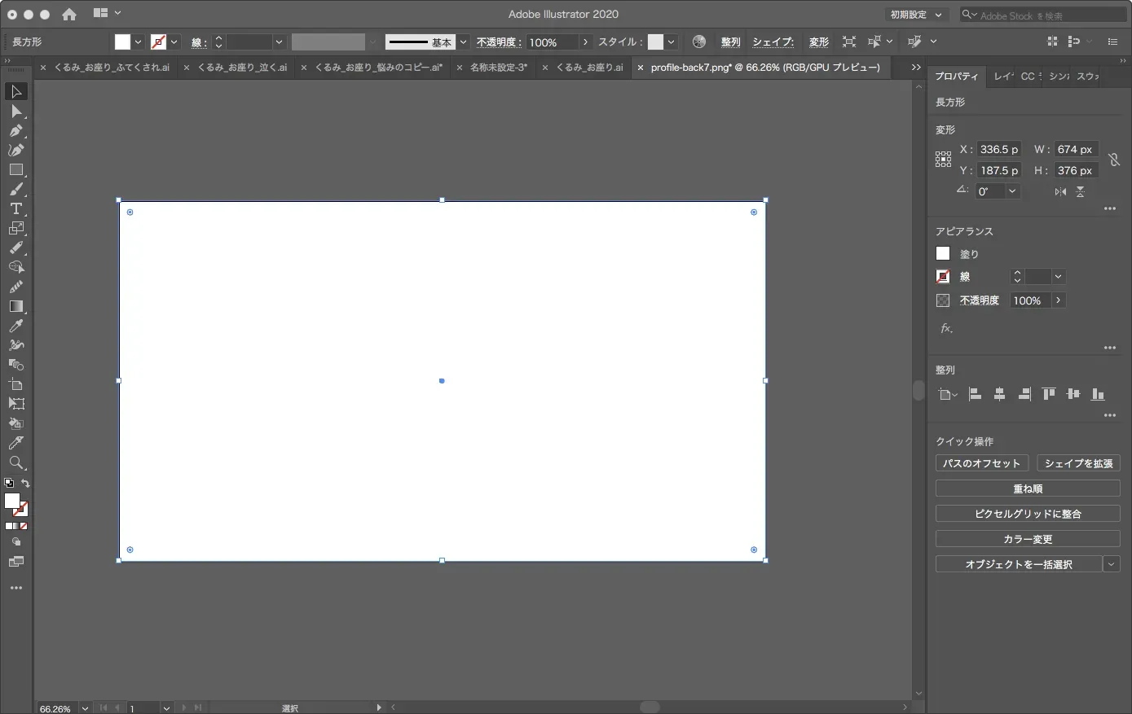Click カラー変更 button

point(1028,539)
